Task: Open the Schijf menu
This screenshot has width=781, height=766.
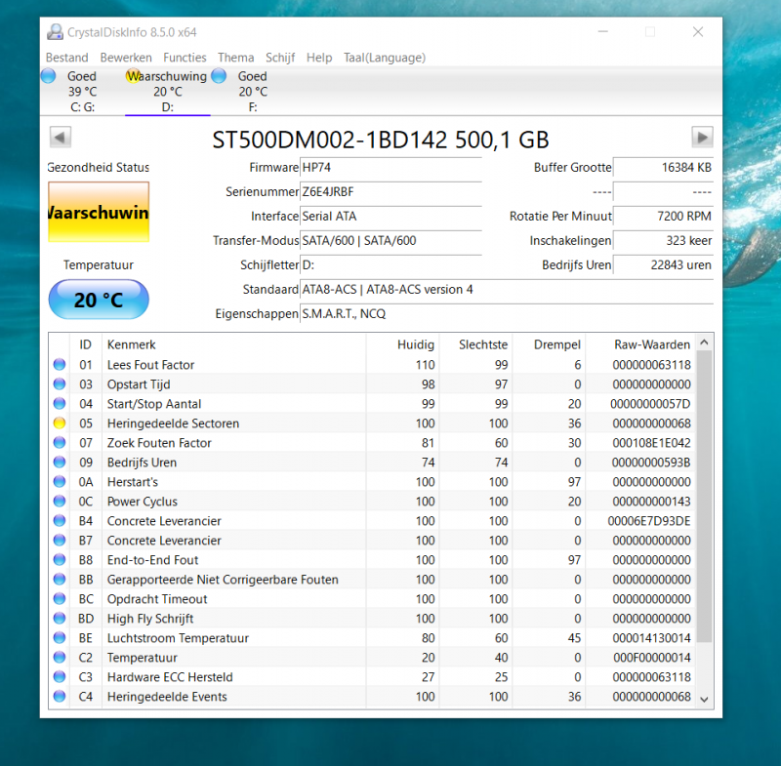Action: [x=280, y=58]
